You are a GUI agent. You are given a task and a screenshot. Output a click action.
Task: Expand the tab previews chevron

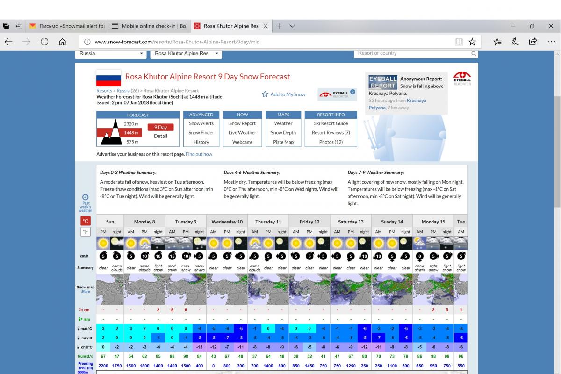292,26
